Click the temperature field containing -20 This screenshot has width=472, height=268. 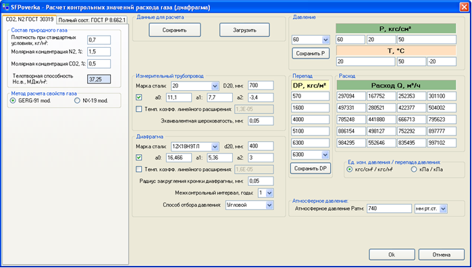(x=442, y=61)
